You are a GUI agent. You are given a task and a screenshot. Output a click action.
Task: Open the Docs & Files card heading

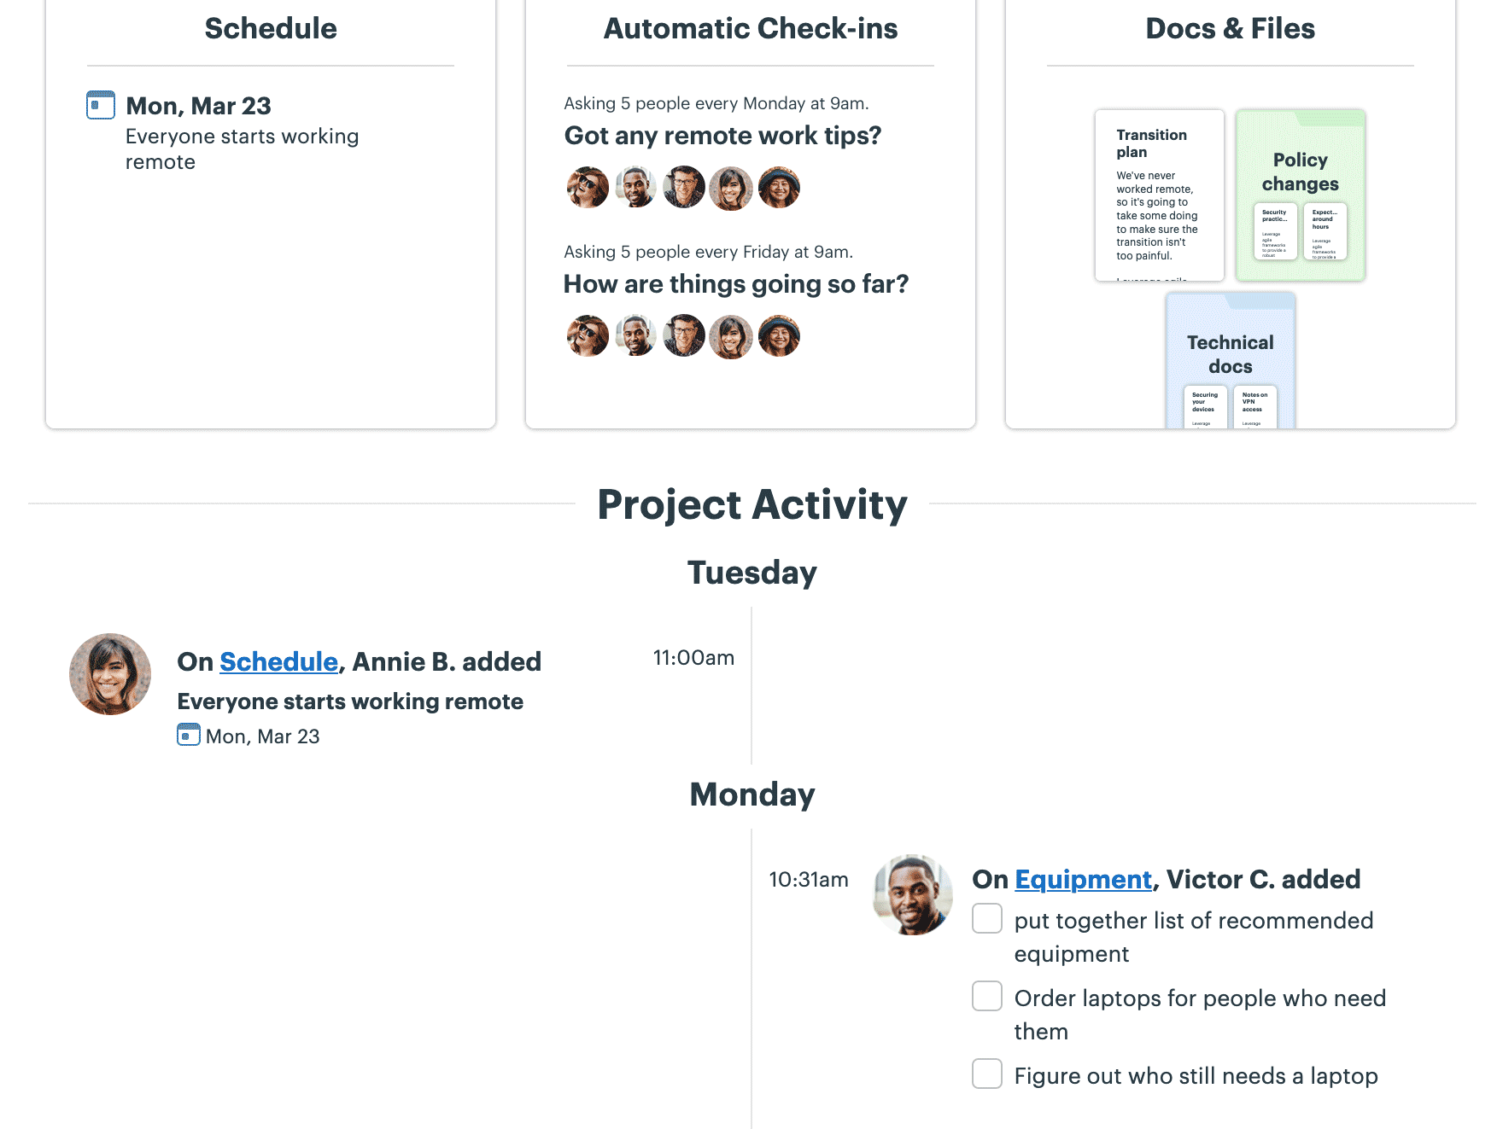pyautogui.click(x=1230, y=28)
